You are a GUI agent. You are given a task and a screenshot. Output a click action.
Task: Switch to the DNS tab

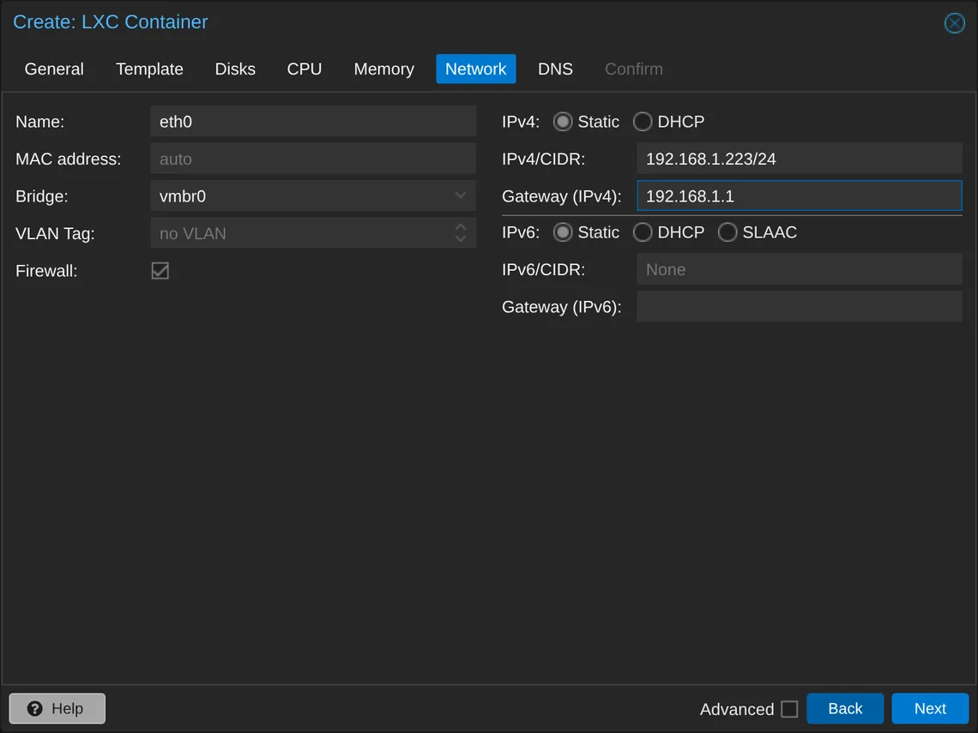pos(555,69)
